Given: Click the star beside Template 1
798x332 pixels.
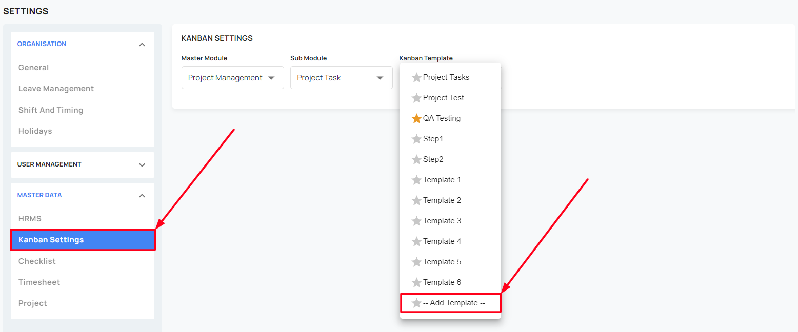Looking at the screenshot, I should [416, 180].
